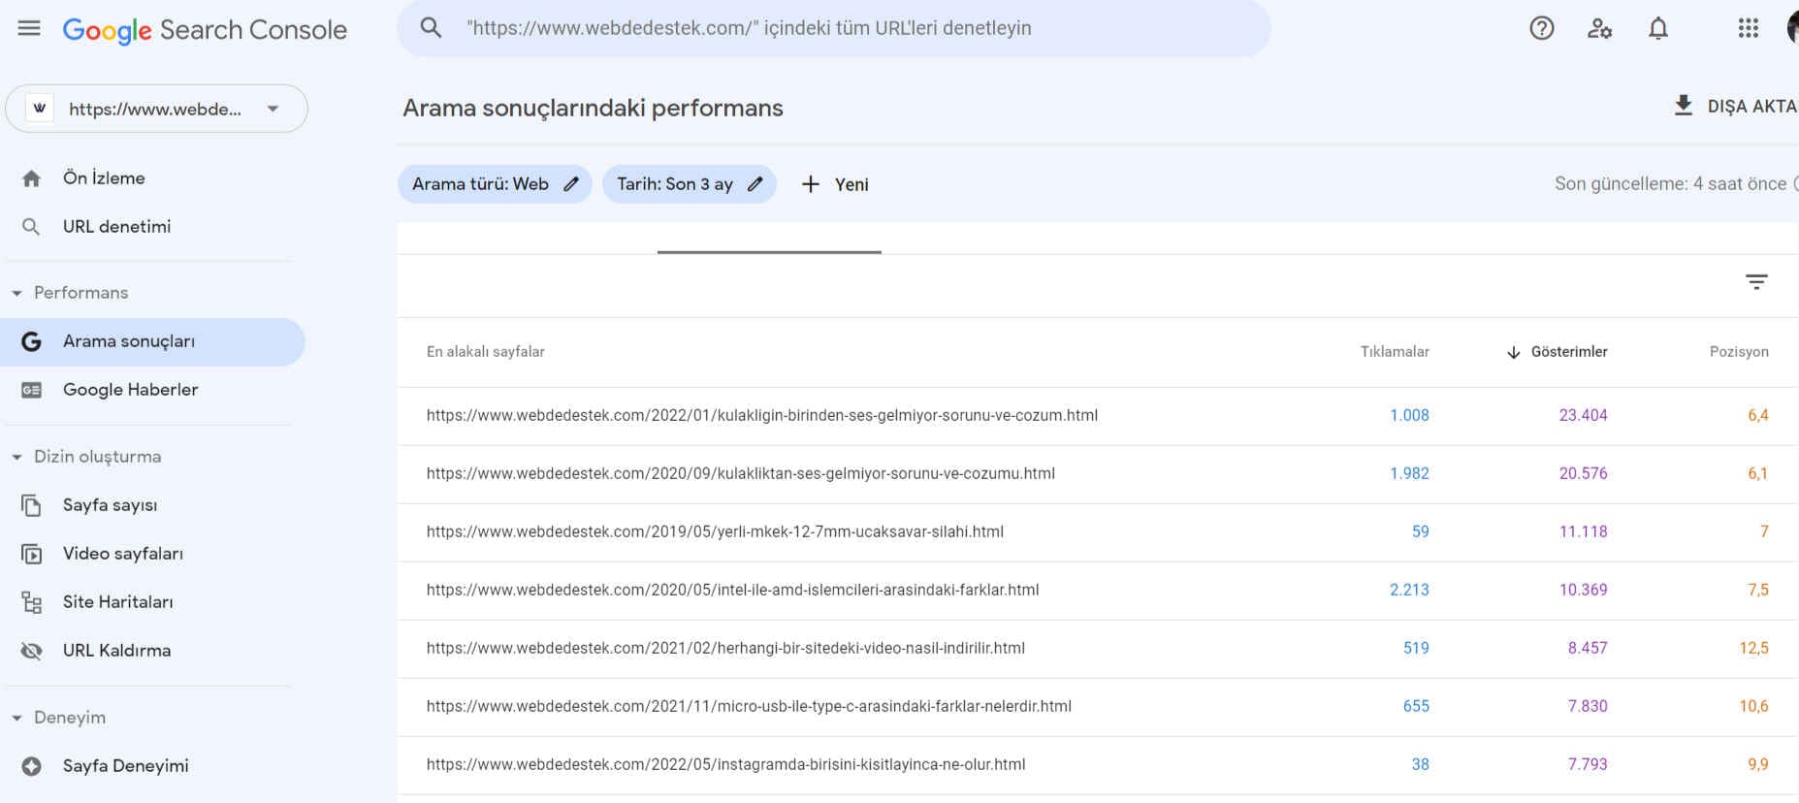The width and height of the screenshot is (1799, 803).
Task: Click the Google Haberler news icon
Action: 32,390
